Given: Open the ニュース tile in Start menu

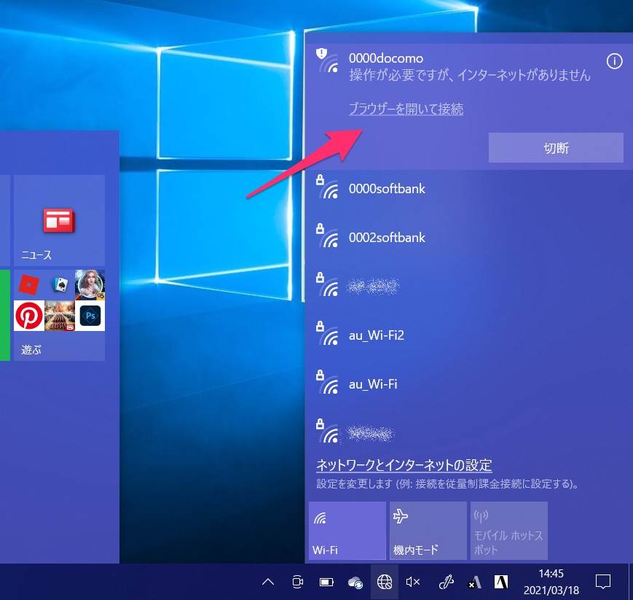Looking at the screenshot, I should [59, 221].
